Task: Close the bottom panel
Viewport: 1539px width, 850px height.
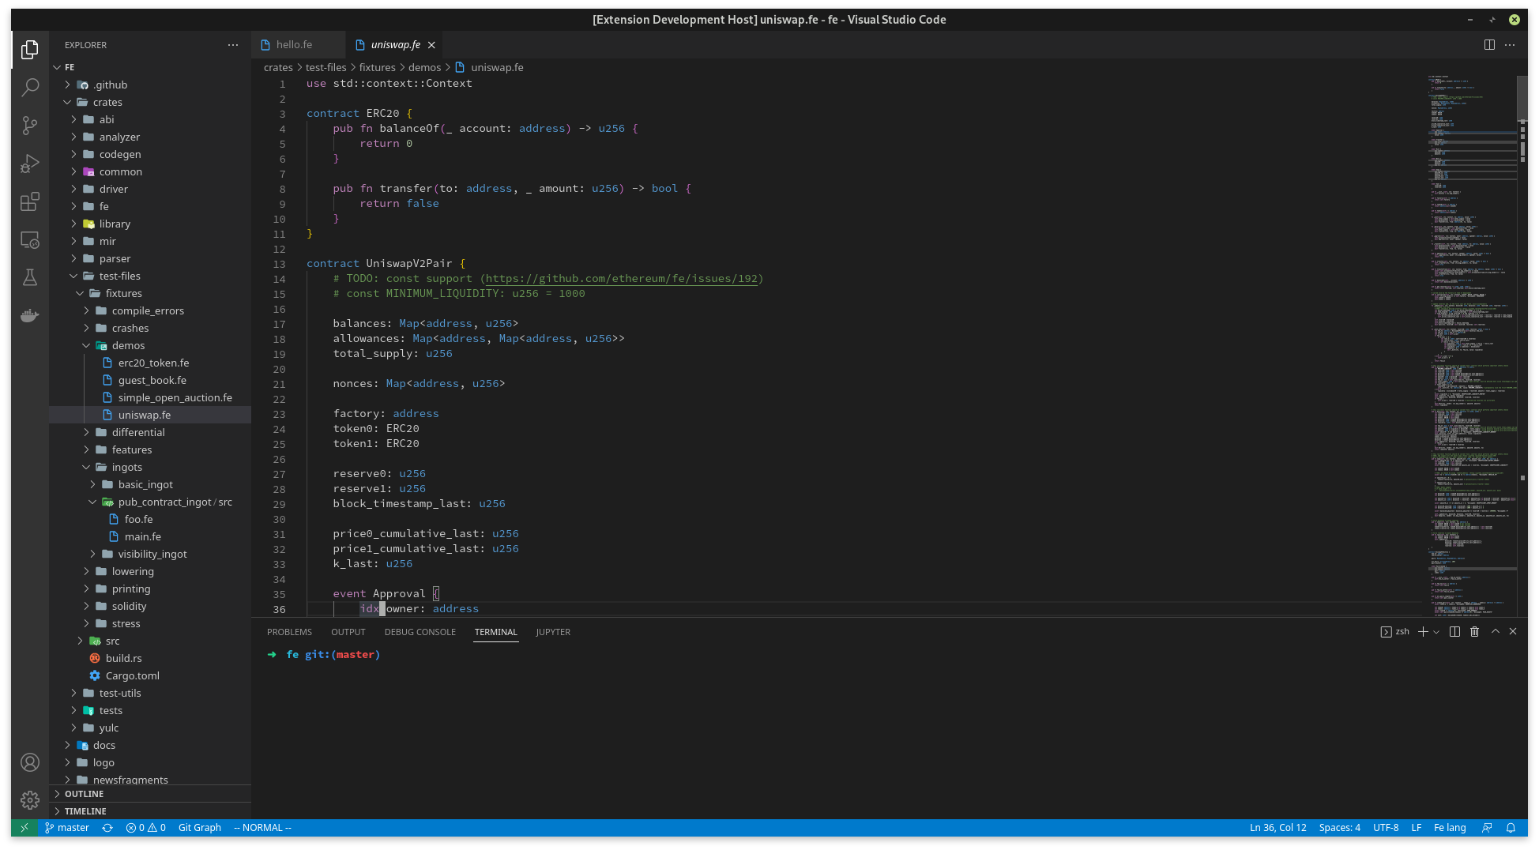Action: [x=1513, y=632]
